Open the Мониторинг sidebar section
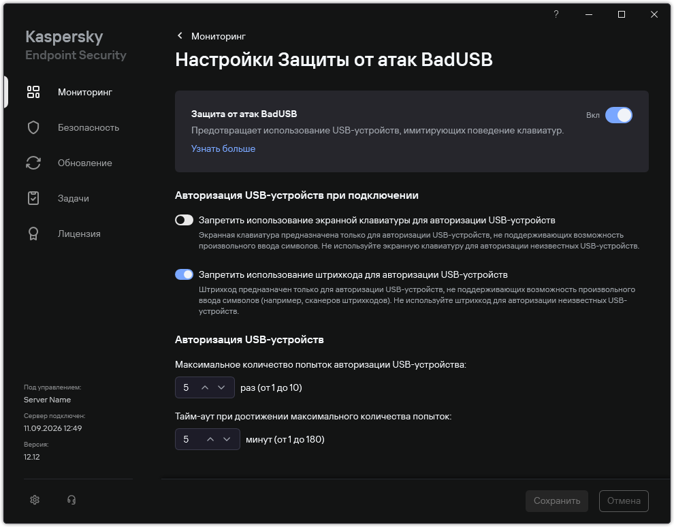The image size is (674, 527). pos(85,92)
